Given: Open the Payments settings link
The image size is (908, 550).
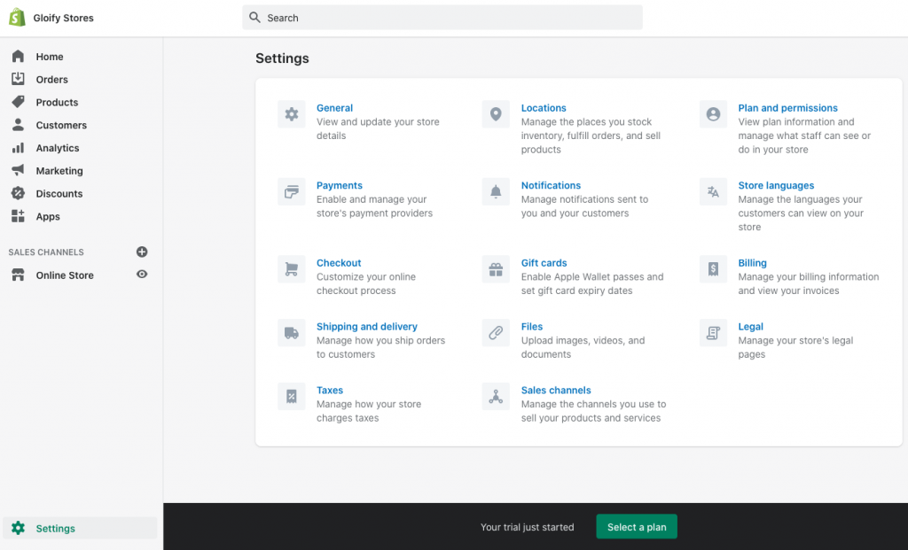Looking at the screenshot, I should [x=340, y=185].
